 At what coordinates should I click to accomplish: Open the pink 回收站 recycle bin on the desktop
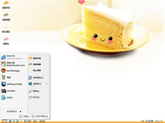[x=6, y=41]
